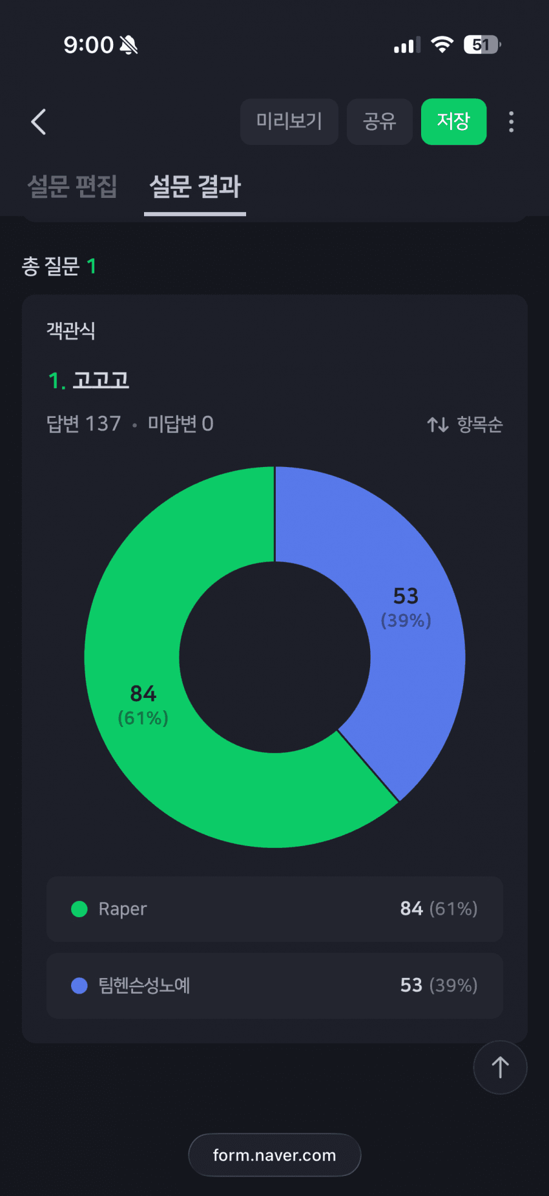Save the form with 저장 button

(453, 122)
